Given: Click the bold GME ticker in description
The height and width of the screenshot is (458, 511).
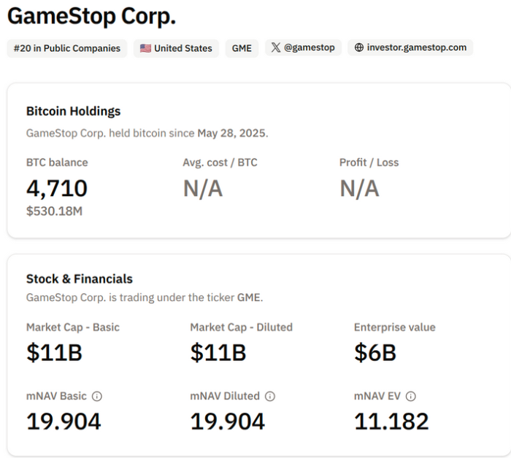Looking at the screenshot, I should [x=249, y=298].
